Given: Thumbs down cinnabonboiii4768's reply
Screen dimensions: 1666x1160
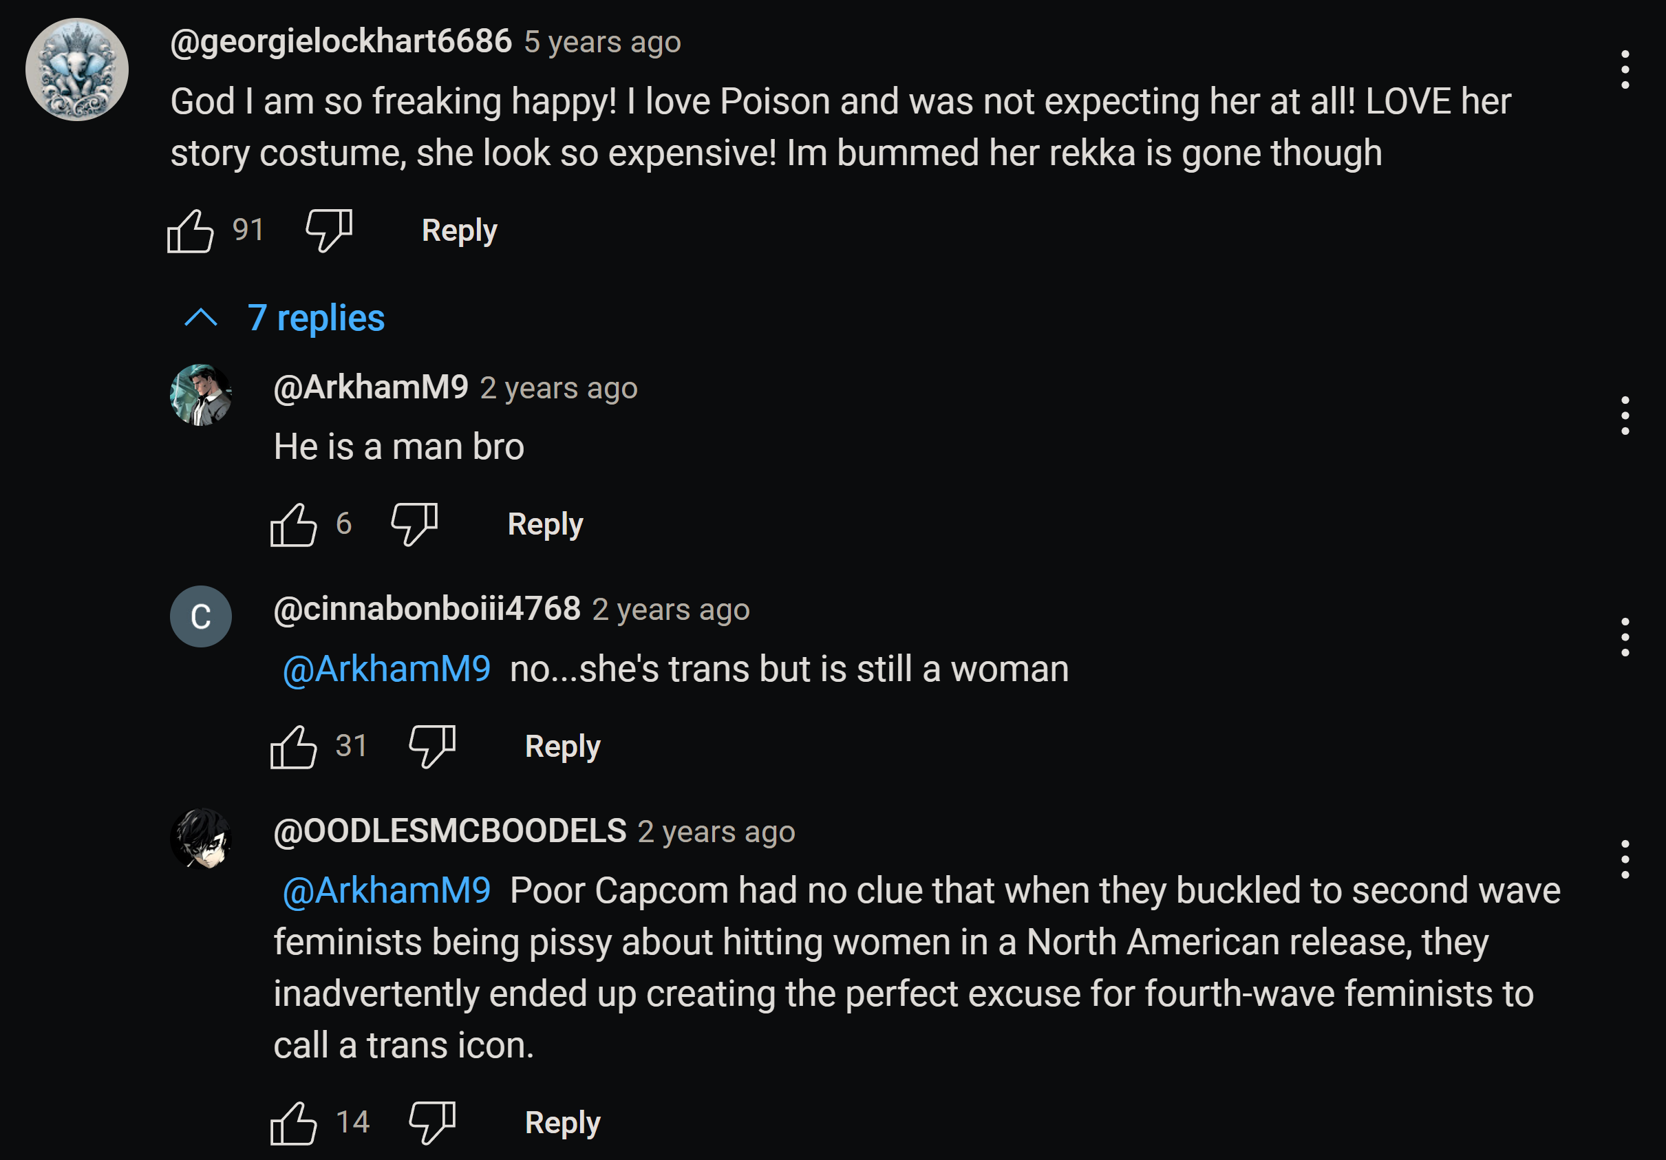Looking at the screenshot, I should 431,747.
